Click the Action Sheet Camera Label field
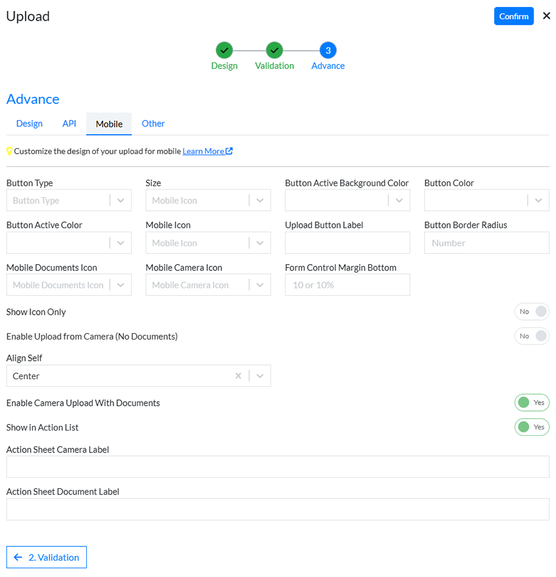This screenshot has width=556, height=577. [277, 467]
